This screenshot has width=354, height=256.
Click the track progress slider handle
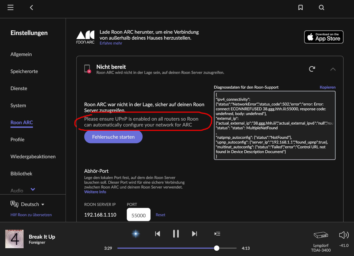click(x=217, y=248)
